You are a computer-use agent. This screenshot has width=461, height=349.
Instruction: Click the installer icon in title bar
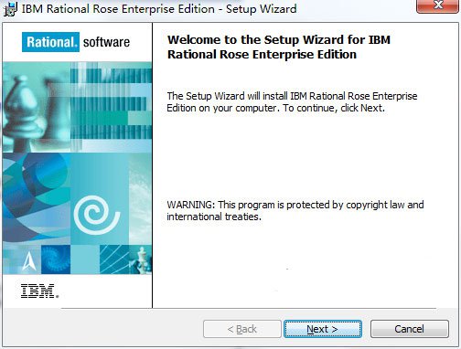pos(10,9)
